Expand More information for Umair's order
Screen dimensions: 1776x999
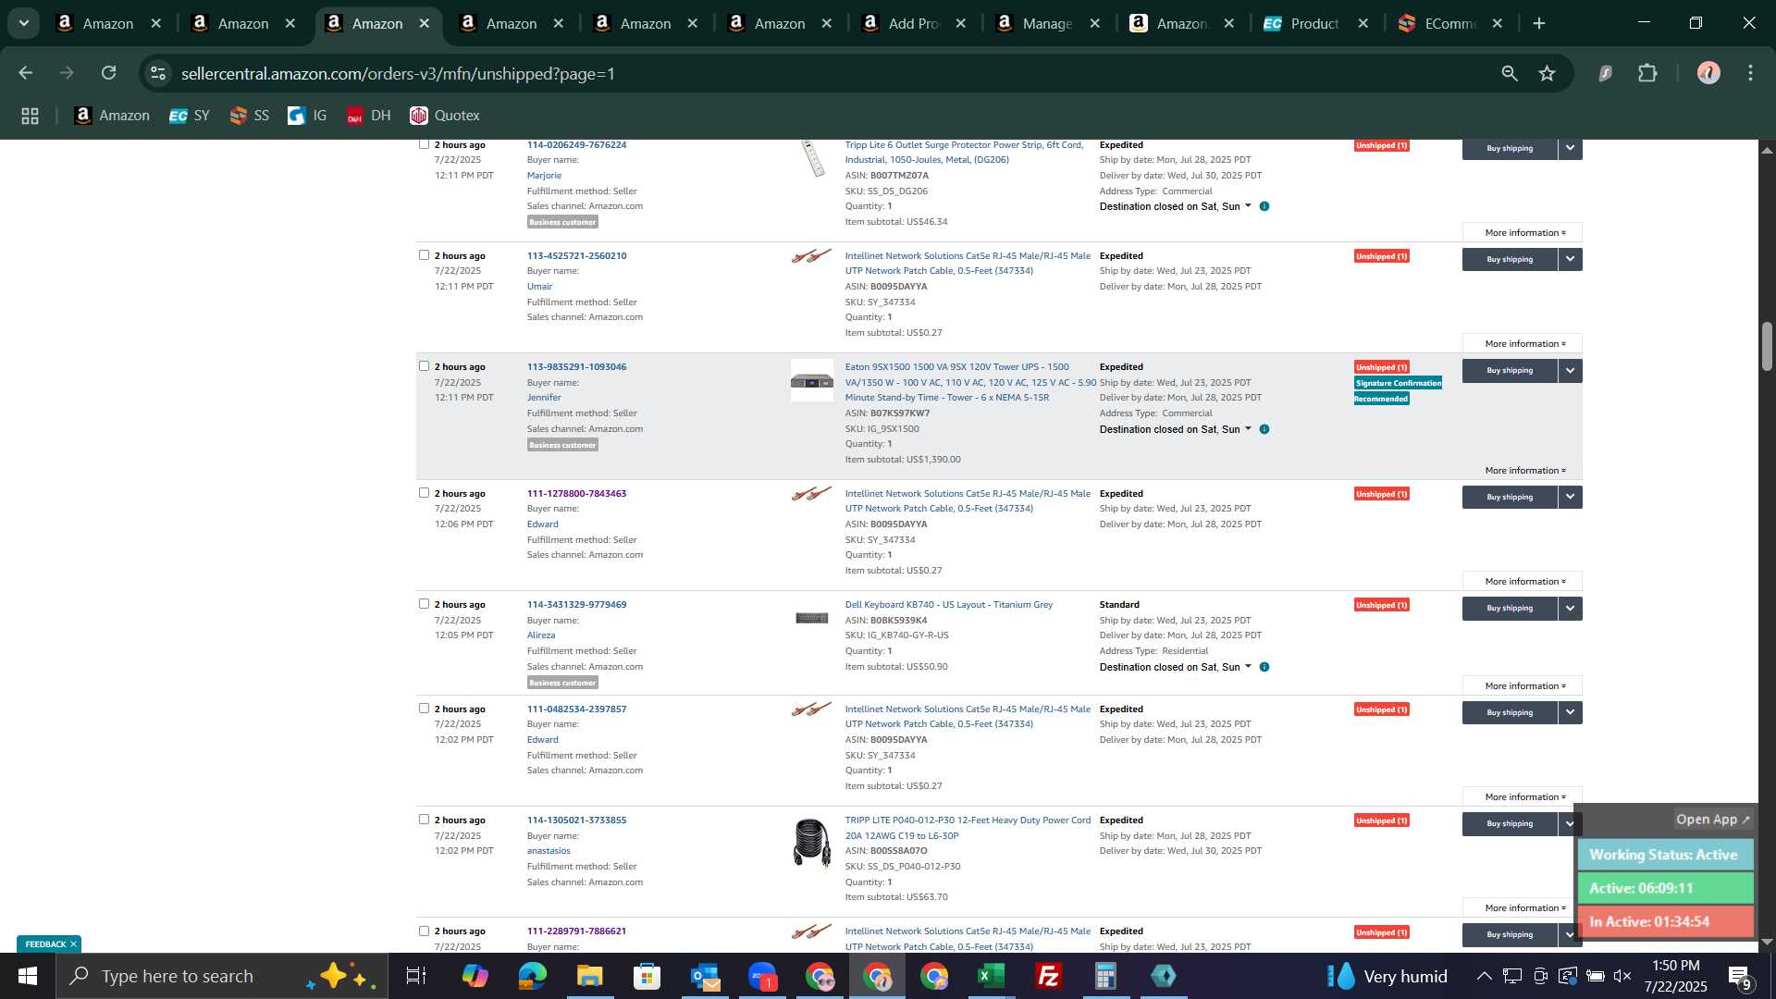pos(1523,344)
